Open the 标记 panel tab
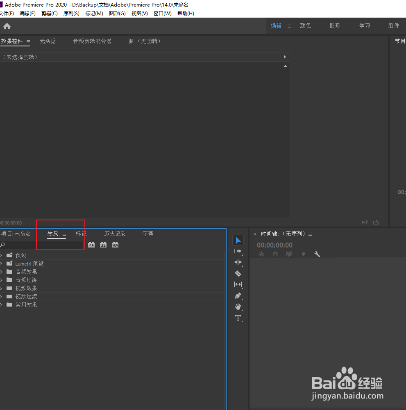This screenshot has width=406, height=410. 81,234
